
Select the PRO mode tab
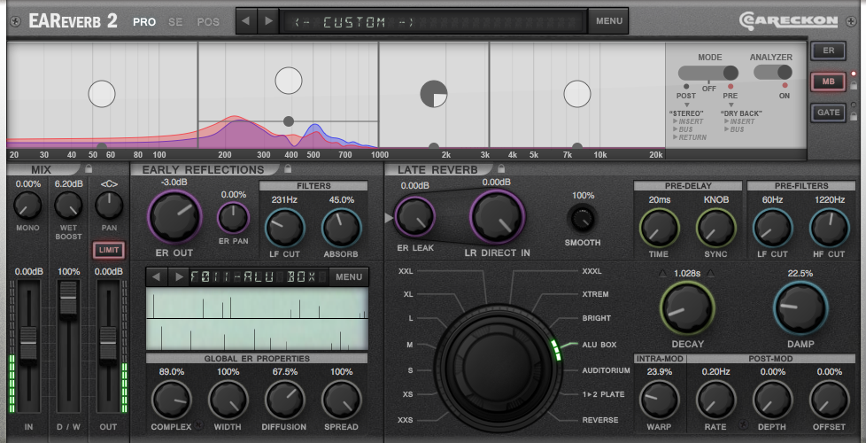click(x=144, y=22)
